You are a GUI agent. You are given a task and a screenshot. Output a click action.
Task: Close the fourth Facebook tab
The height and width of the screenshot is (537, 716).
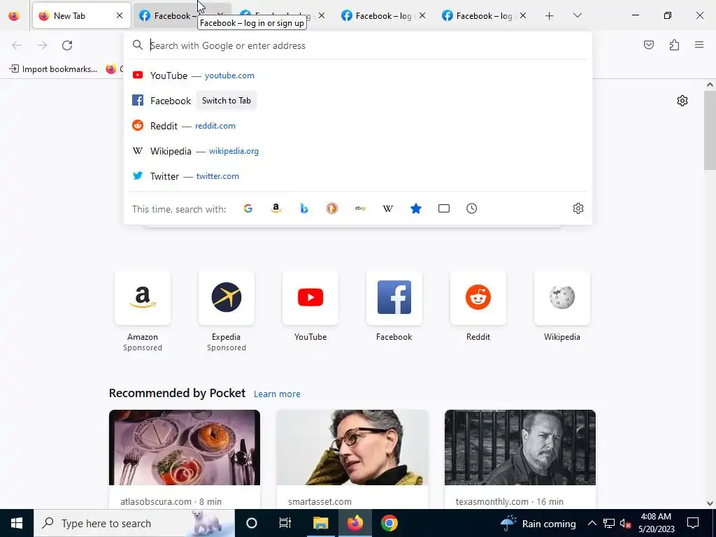(x=422, y=15)
